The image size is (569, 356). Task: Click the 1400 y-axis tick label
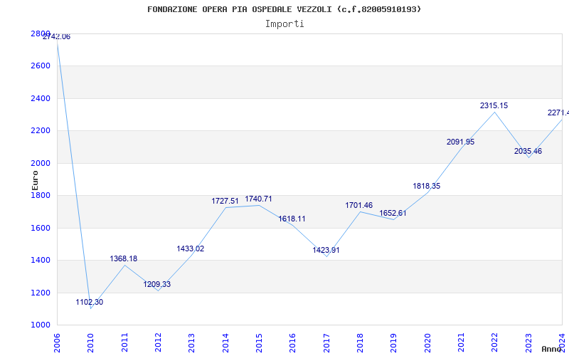[41, 261]
